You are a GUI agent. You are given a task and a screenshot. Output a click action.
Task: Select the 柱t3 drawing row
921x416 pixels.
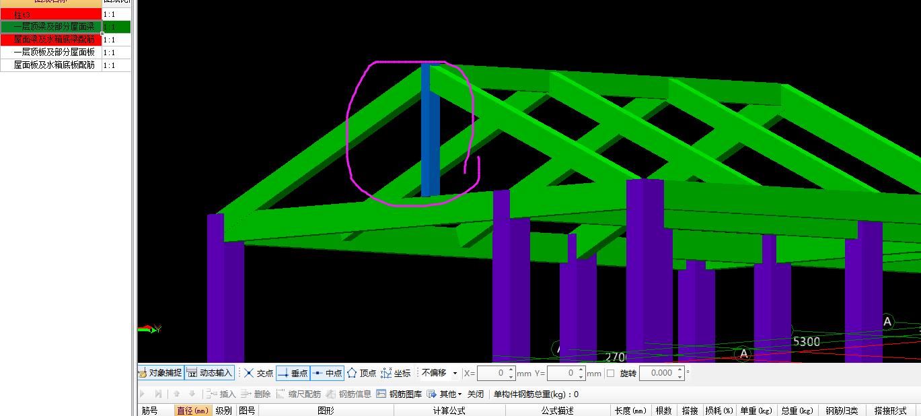coord(51,14)
